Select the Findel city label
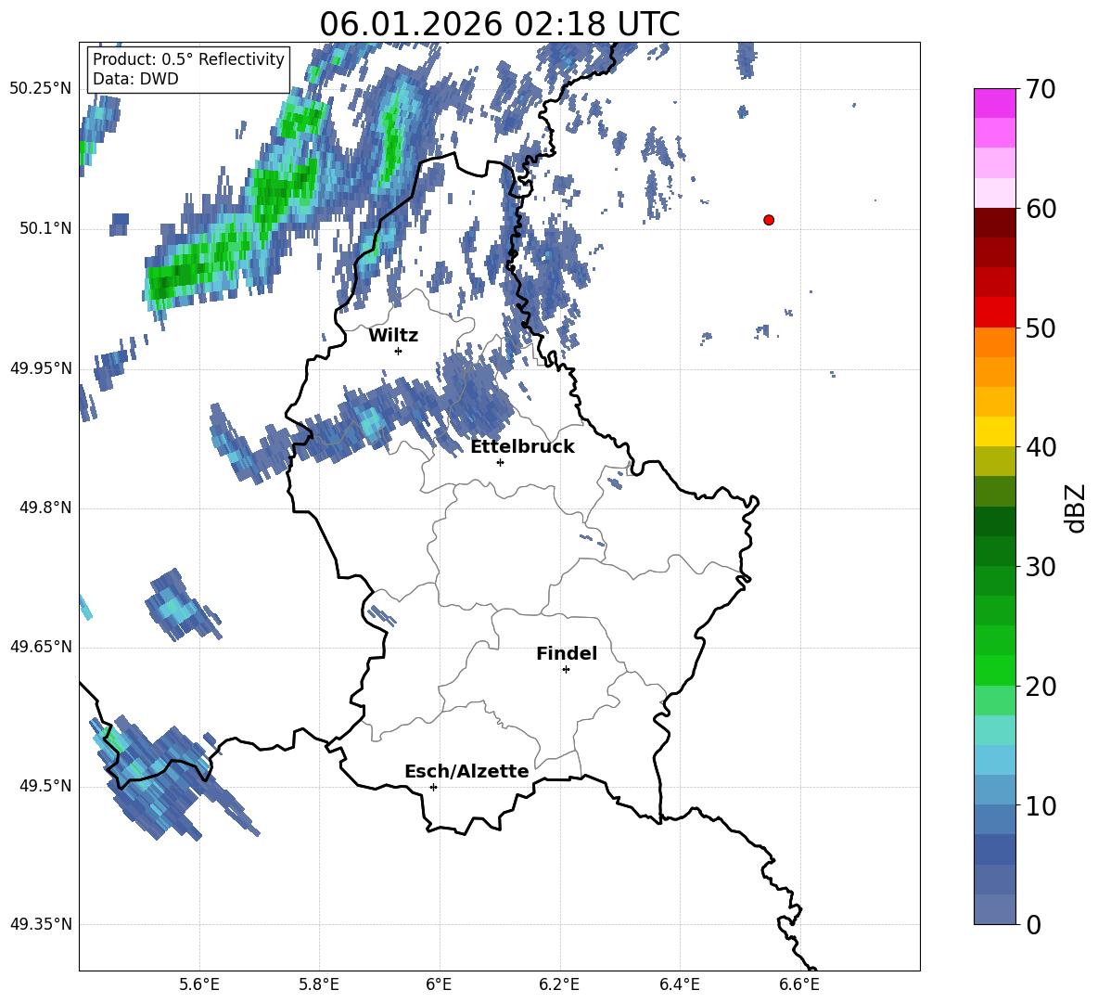 coord(567,653)
